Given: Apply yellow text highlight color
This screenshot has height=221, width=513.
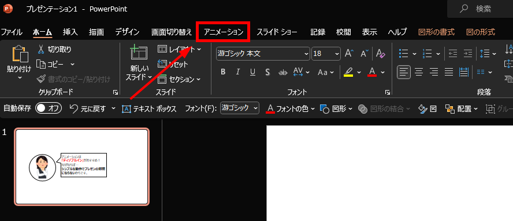Looking at the screenshot, I should [348, 72].
